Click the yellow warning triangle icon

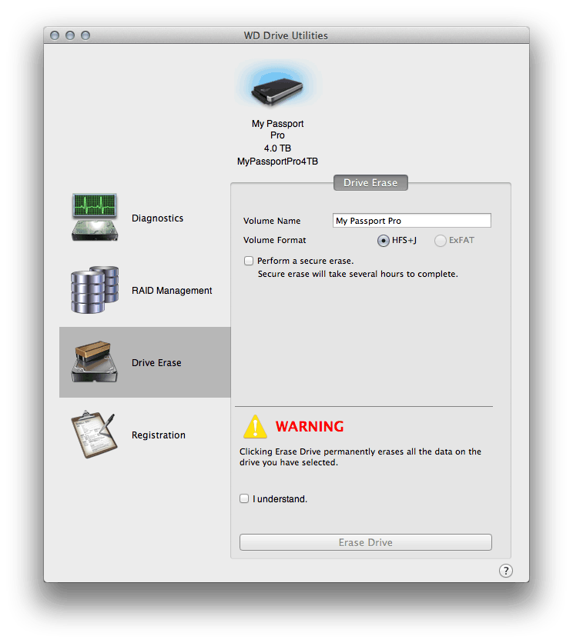254,426
